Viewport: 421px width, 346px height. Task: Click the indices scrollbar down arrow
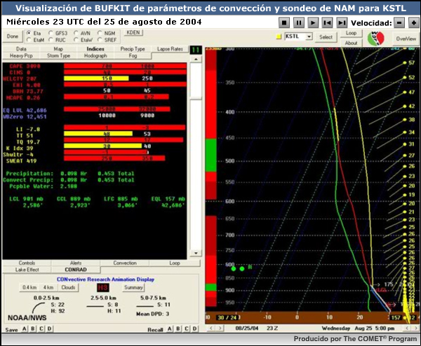196,253
